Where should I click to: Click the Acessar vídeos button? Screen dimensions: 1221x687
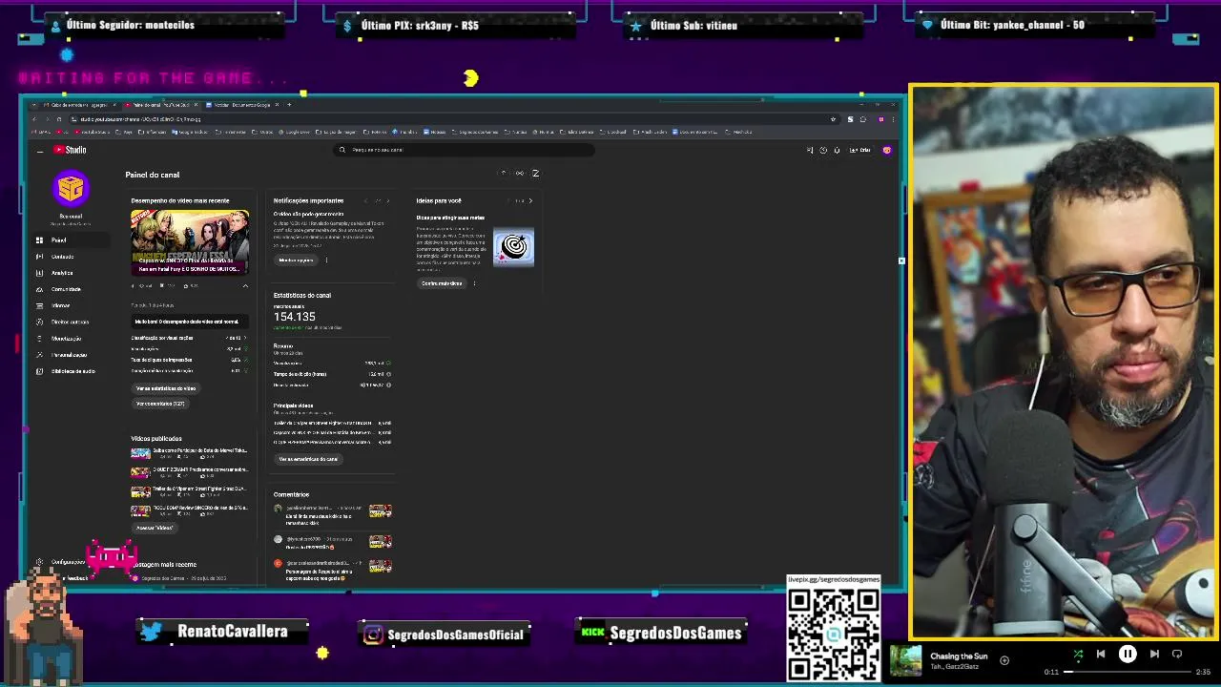(x=155, y=528)
